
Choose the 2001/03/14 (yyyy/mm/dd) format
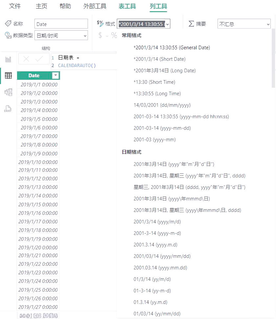pyautogui.click(x=162, y=256)
